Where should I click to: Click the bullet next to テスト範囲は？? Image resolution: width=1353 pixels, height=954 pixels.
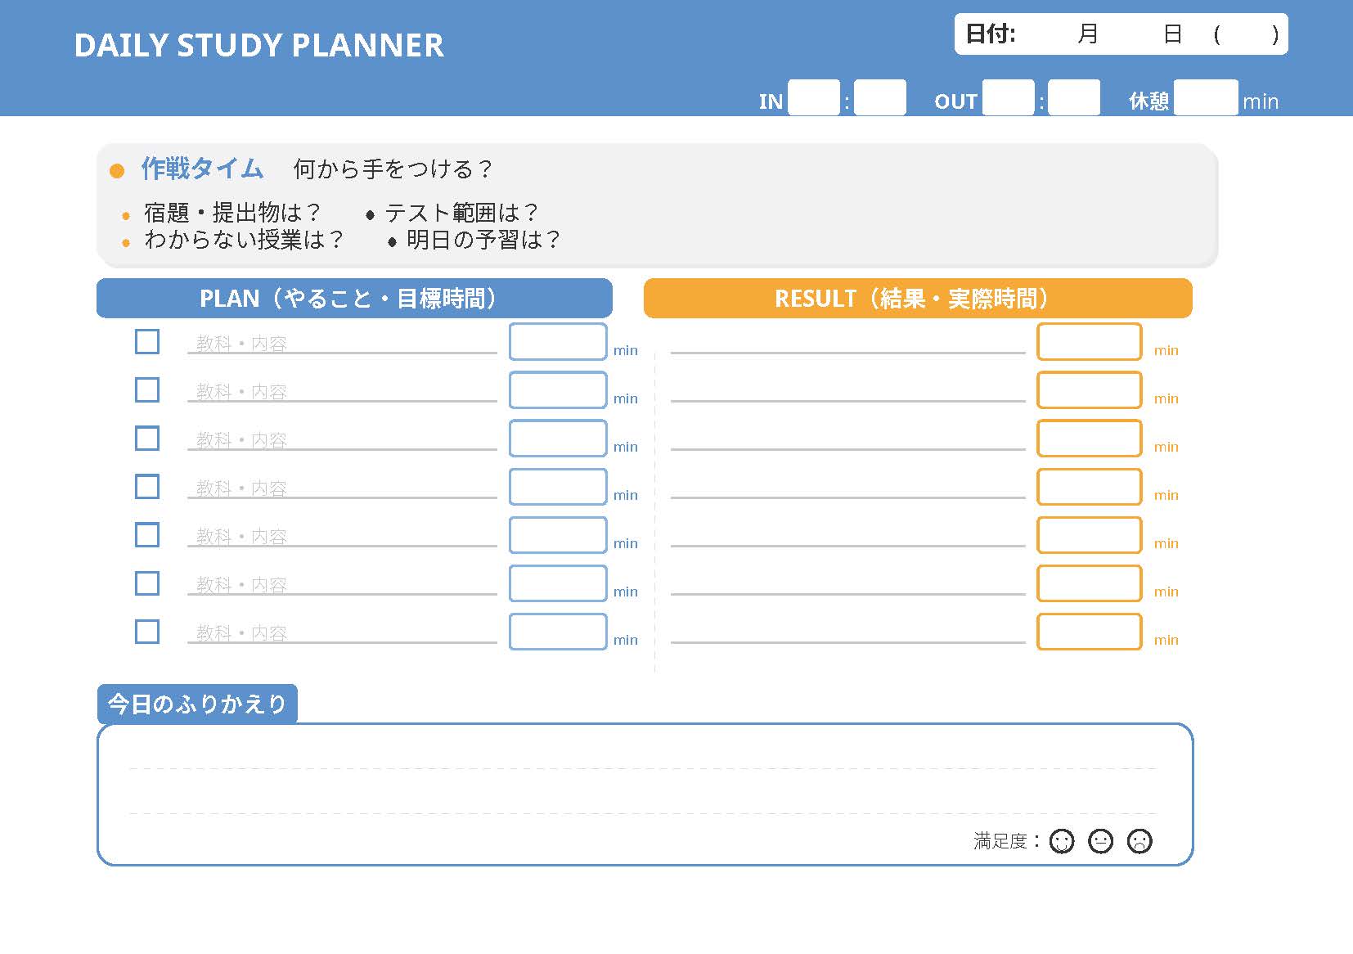[372, 213]
